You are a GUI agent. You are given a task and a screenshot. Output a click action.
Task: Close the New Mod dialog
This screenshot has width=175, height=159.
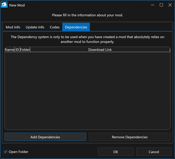(170, 5)
